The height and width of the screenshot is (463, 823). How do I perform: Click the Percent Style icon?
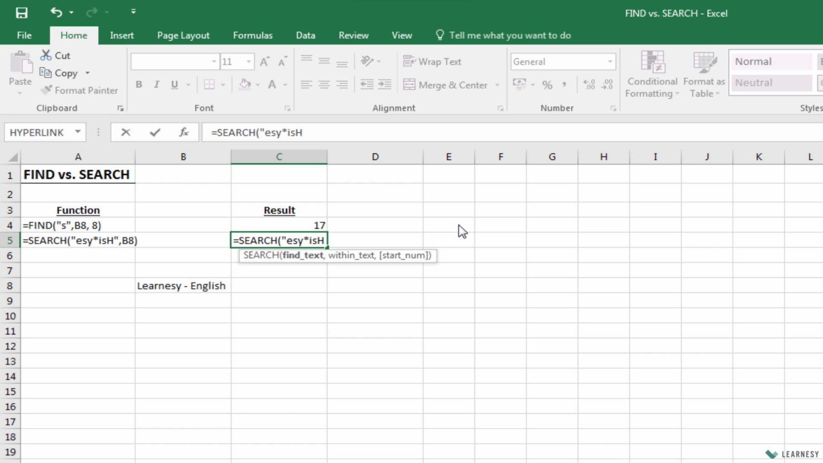tap(547, 85)
